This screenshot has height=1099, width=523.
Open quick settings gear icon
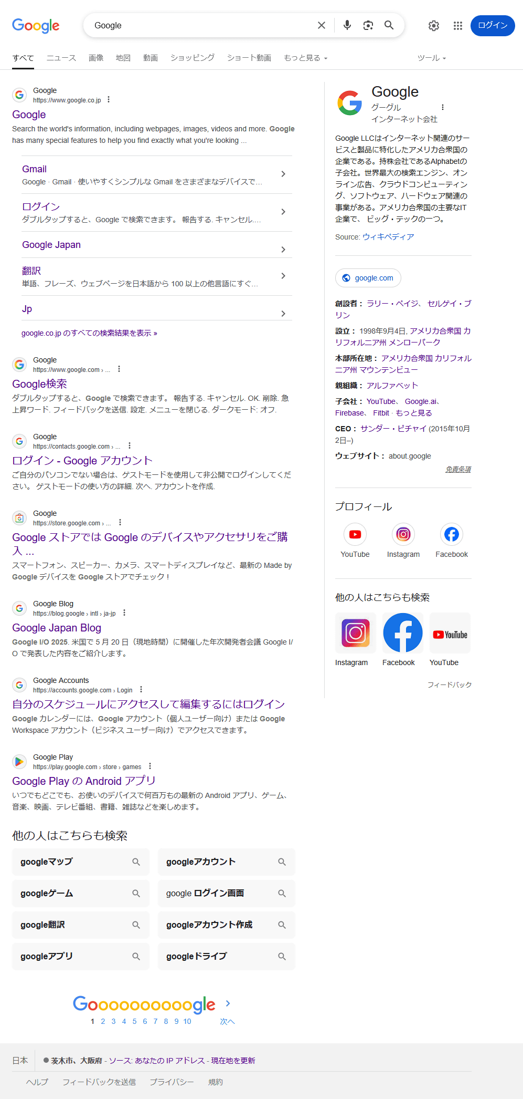click(434, 25)
